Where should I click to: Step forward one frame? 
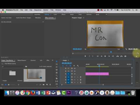tap(109, 56)
